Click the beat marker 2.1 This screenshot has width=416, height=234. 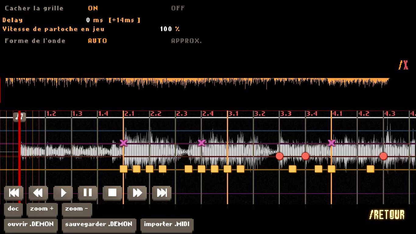click(129, 114)
